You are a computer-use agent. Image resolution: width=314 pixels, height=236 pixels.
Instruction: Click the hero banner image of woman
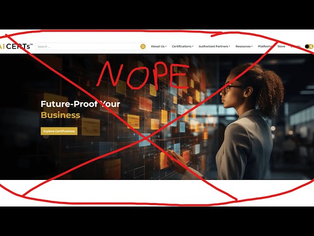click(x=157, y=117)
